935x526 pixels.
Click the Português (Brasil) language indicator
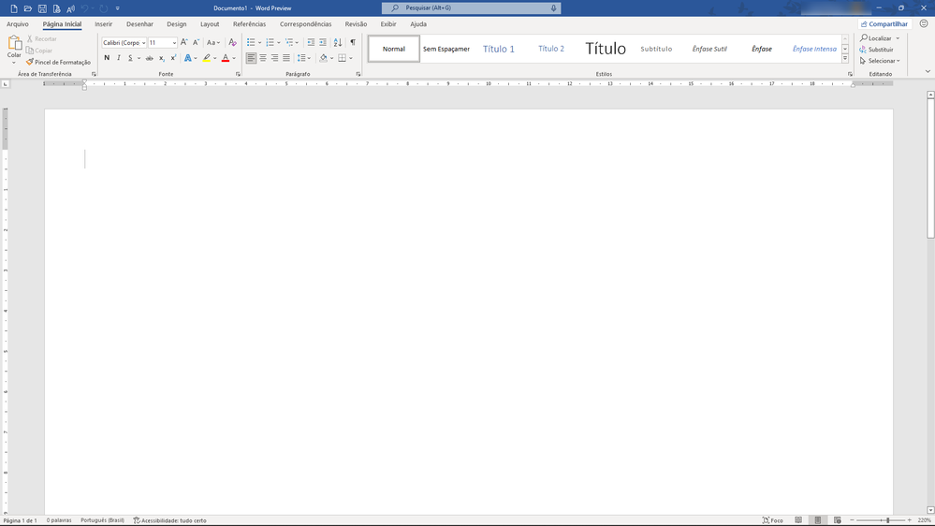103,520
